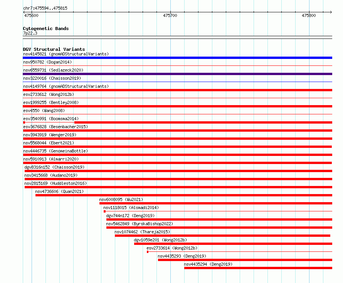
Task: Open nsv950782 (Dogan2014) variant label
Action: pos(47,62)
